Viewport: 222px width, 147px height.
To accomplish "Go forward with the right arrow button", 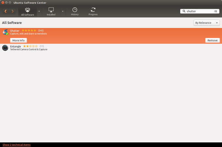I will (12, 11).
